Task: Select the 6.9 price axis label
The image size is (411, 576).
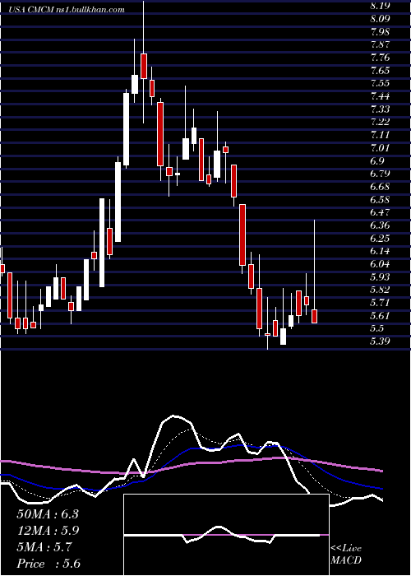Action: pyautogui.click(x=376, y=161)
